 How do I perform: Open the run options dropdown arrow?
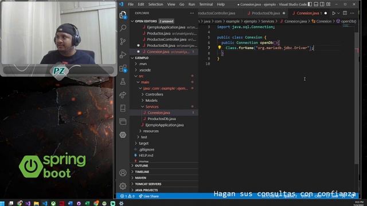[x=338, y=13]
